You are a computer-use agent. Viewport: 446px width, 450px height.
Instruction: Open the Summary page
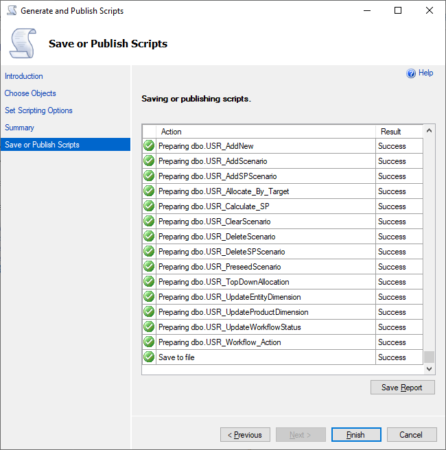(x=19, y=128)
